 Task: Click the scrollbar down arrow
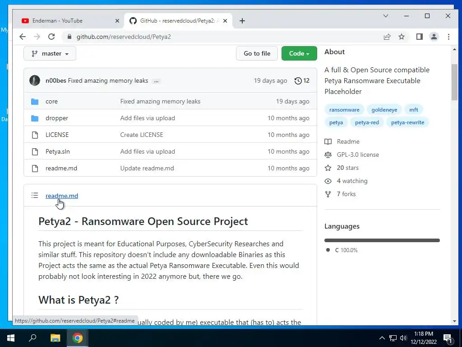[454, 321]
